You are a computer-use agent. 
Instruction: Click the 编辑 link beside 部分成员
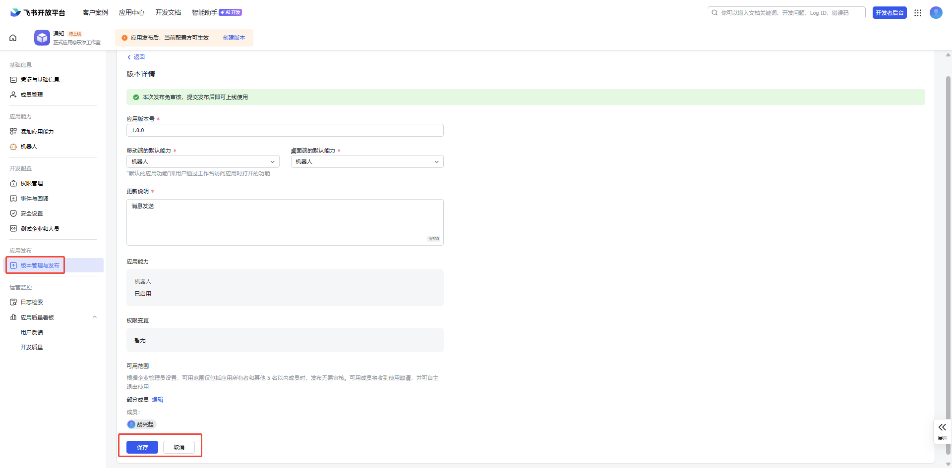coord(157,400)
